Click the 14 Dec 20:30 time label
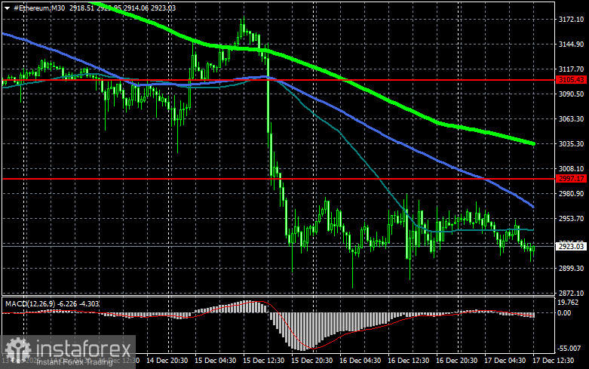The width and height of the screenshot is (589, 369). click(x=167, y=361)
